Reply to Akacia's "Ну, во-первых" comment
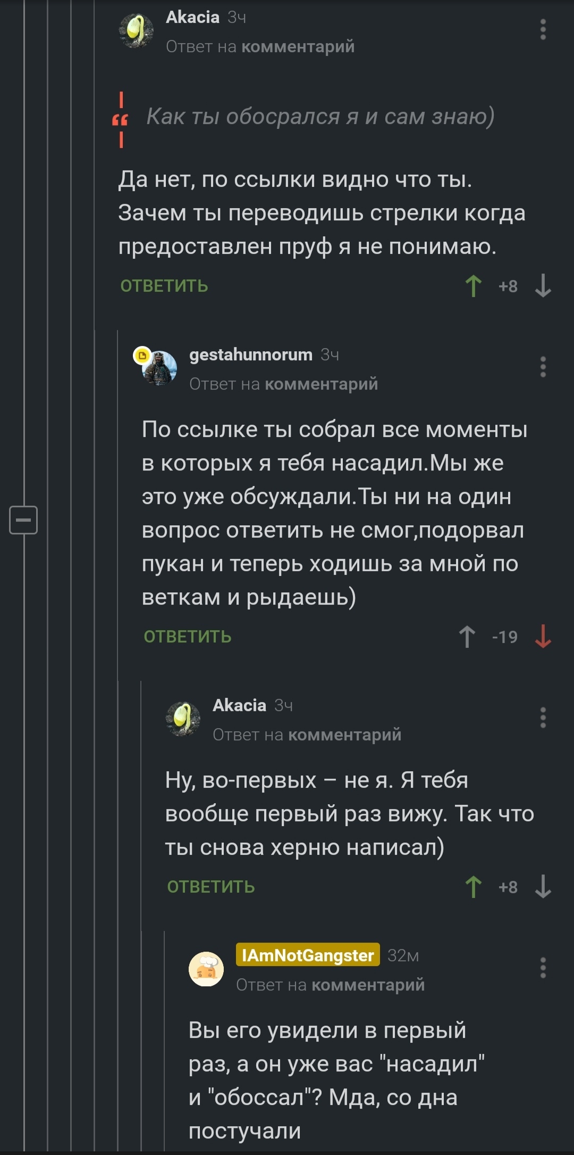This screenshot has height=1155, width=574. coord(211,887)
